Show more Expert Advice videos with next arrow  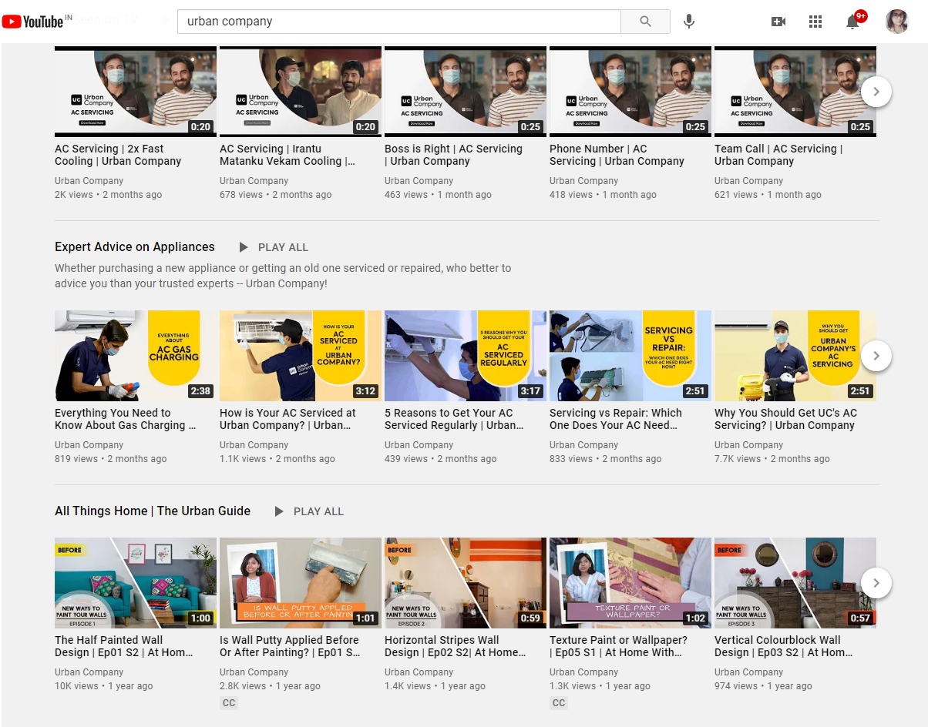pos(876,356)
